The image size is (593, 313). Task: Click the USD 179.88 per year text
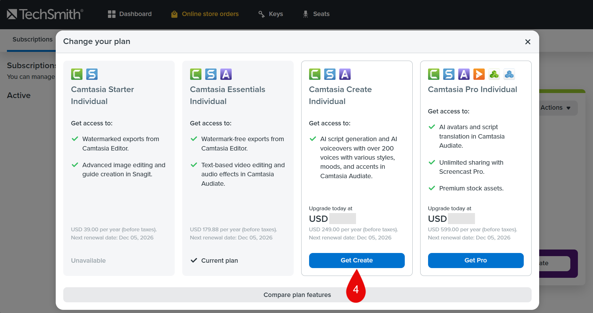[234, 230]
